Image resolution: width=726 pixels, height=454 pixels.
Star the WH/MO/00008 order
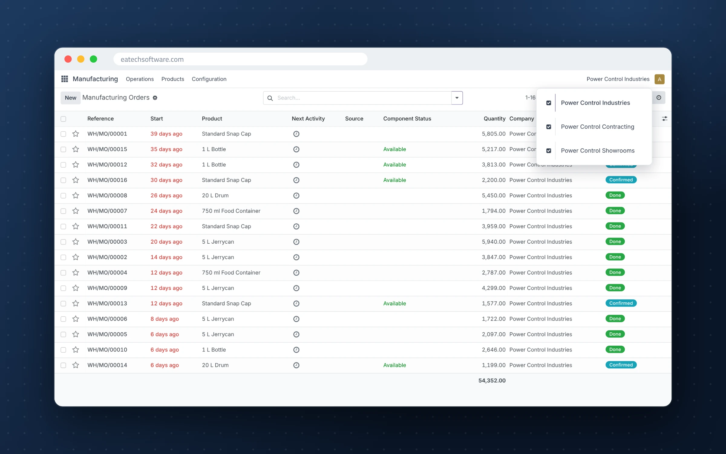pyautogui.click(x=76, y=196)
